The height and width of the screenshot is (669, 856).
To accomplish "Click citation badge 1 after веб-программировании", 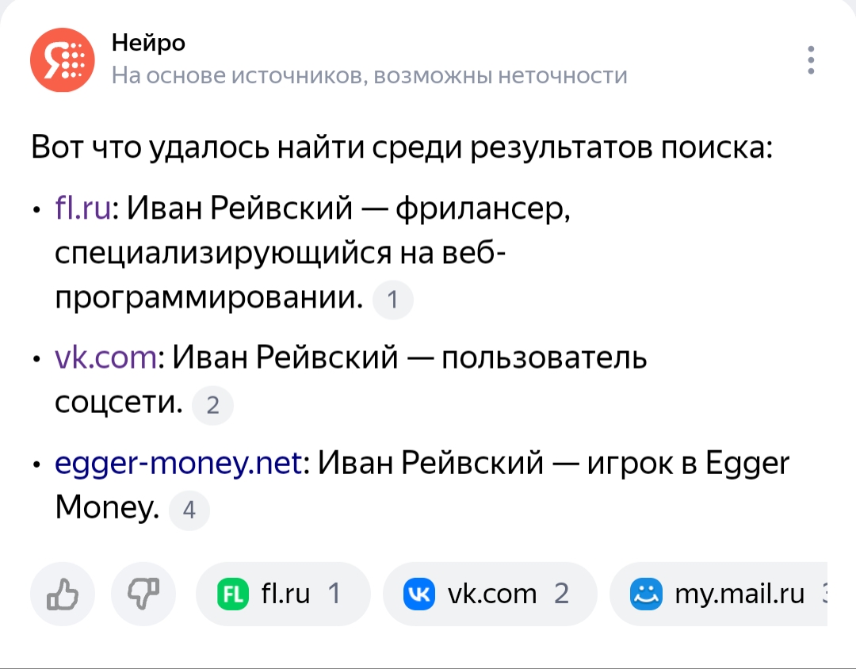I will [x=393, y=300].
